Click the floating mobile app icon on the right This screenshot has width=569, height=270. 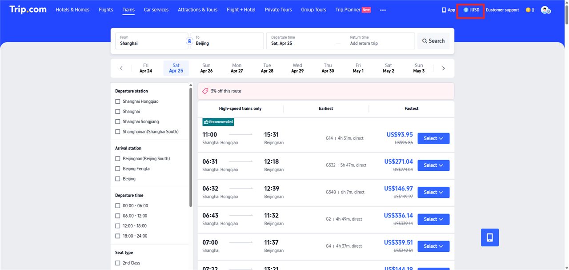tap(489, 238)
